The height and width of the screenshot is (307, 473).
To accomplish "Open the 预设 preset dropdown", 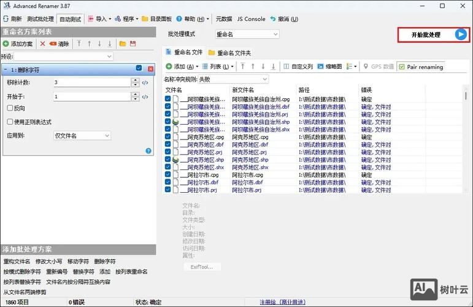I will click(x=63, y=56).
